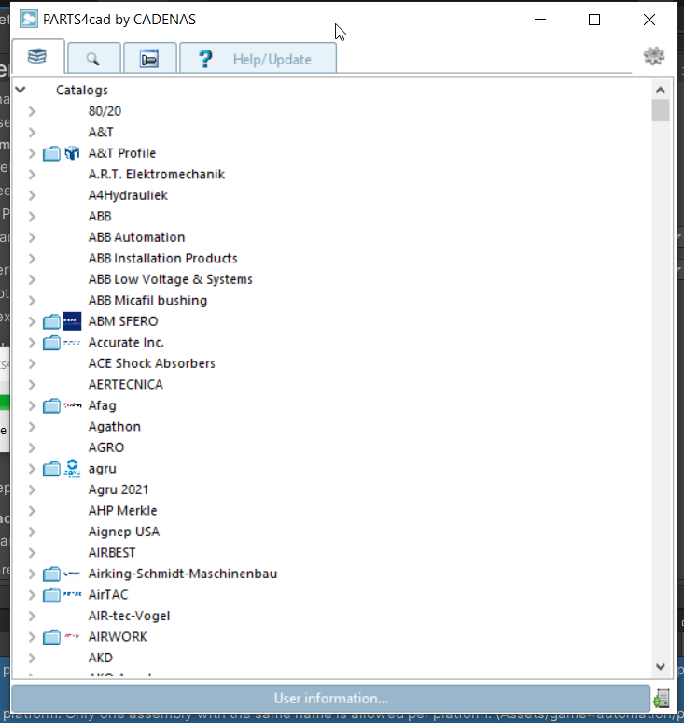Expand the 80/20 catalog

pos(32,111)
